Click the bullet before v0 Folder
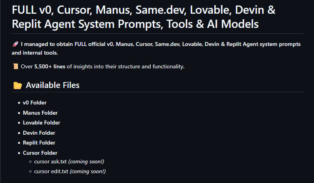This screenshot has width=314, height=183. 19,103
